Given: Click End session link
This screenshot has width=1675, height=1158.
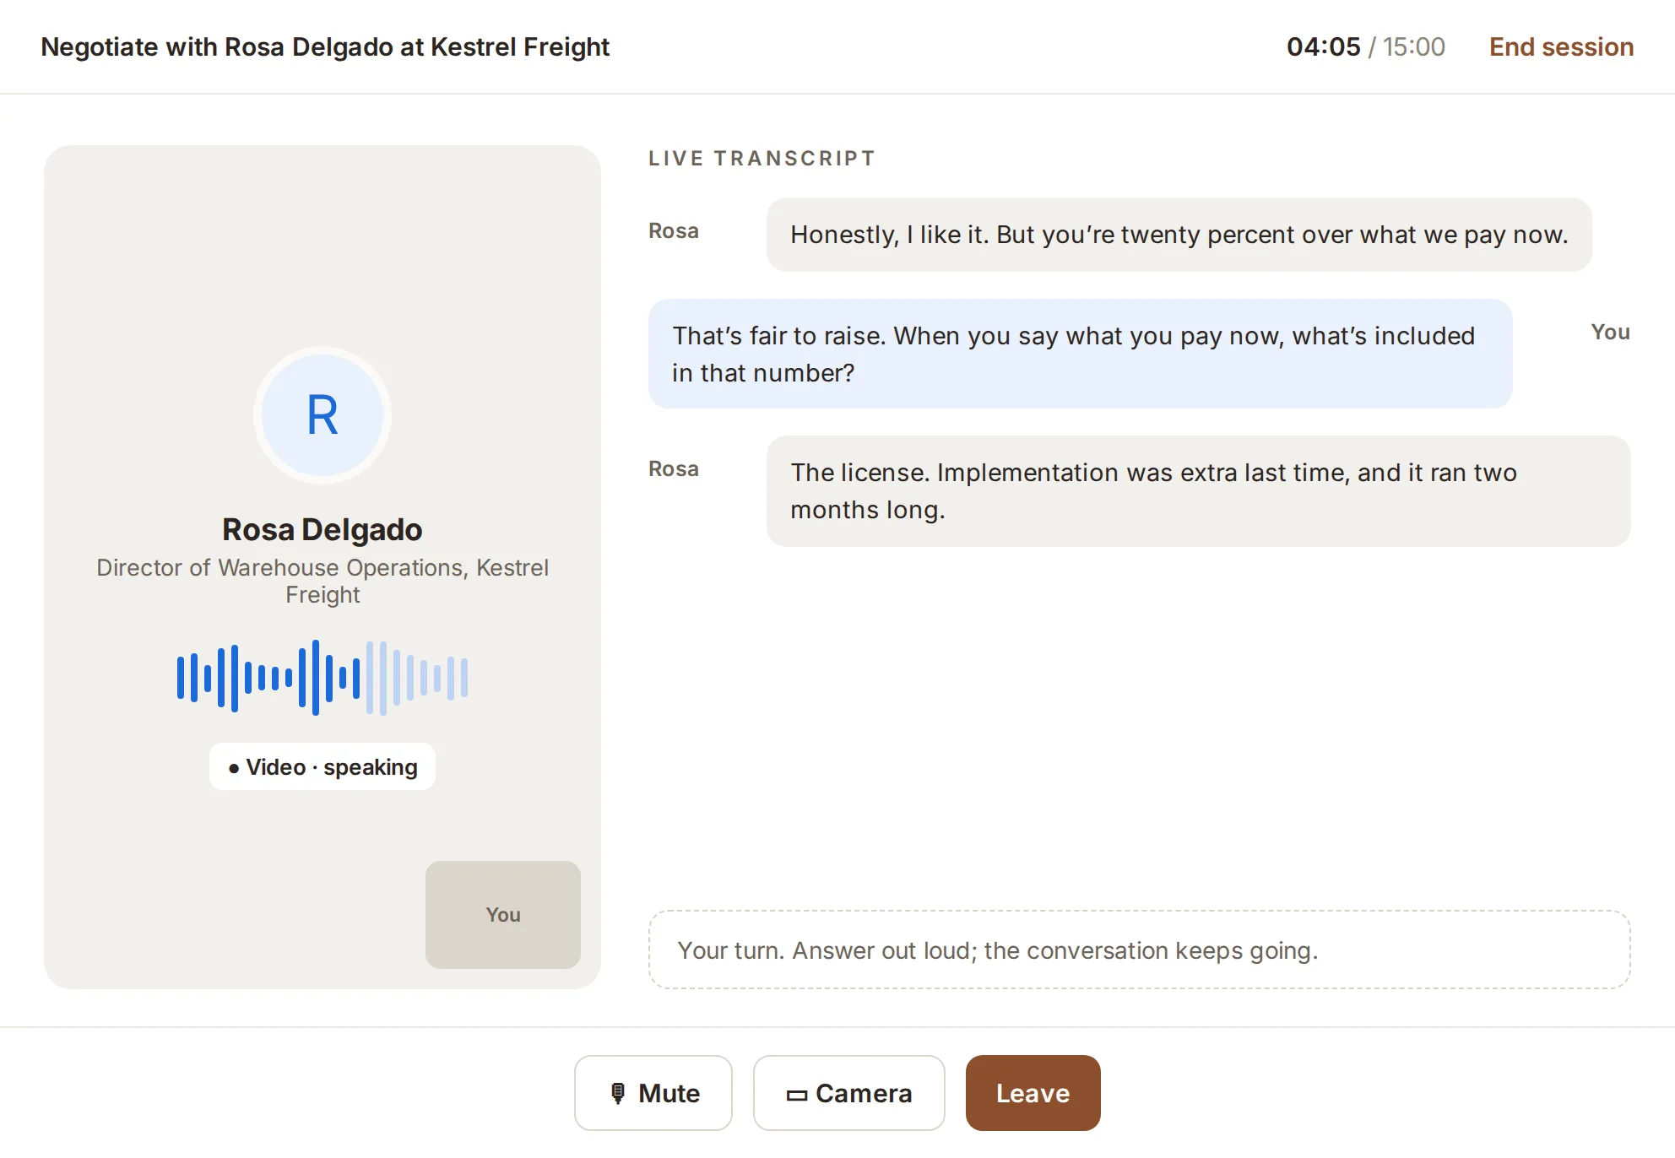Looking at the screenshot, I should click(x=1561, y=46).
